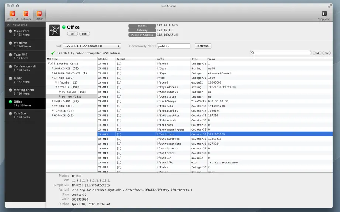
Task: Click the fullscreen arrows icon in title bar
Action: pos(329,6)
